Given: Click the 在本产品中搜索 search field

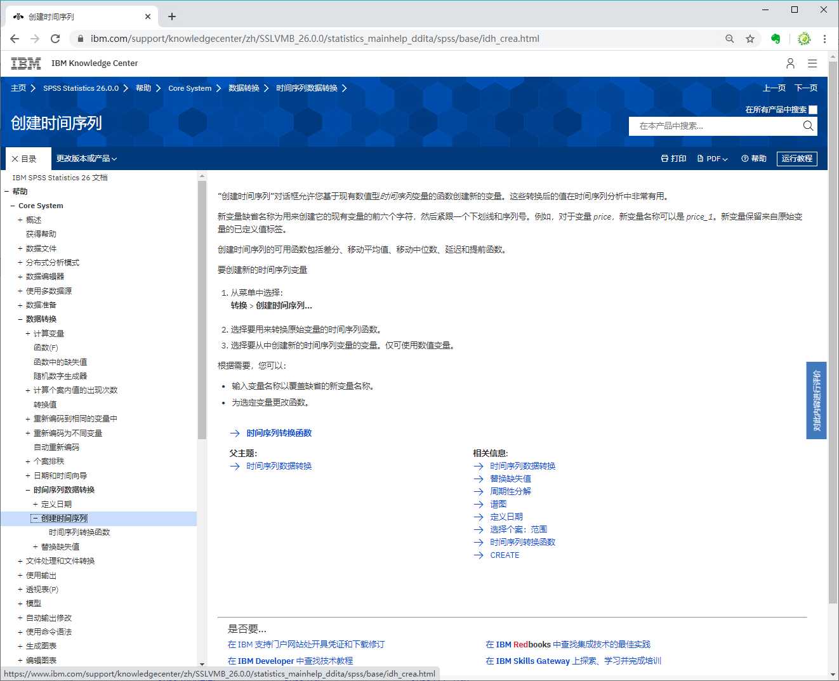Looking at the screenshot, I should tap(717, 126).
